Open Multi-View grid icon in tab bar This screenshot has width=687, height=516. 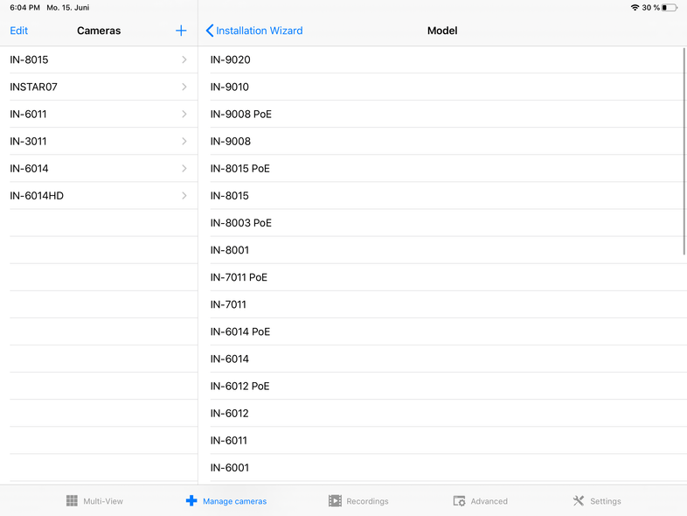pyautogui.click(x=72, y=501)
